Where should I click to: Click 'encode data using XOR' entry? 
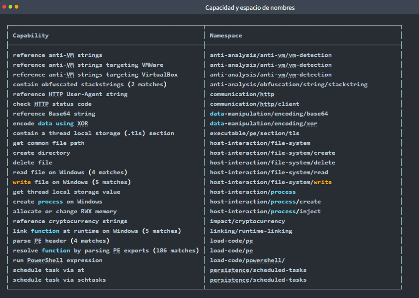coord(50,124)
